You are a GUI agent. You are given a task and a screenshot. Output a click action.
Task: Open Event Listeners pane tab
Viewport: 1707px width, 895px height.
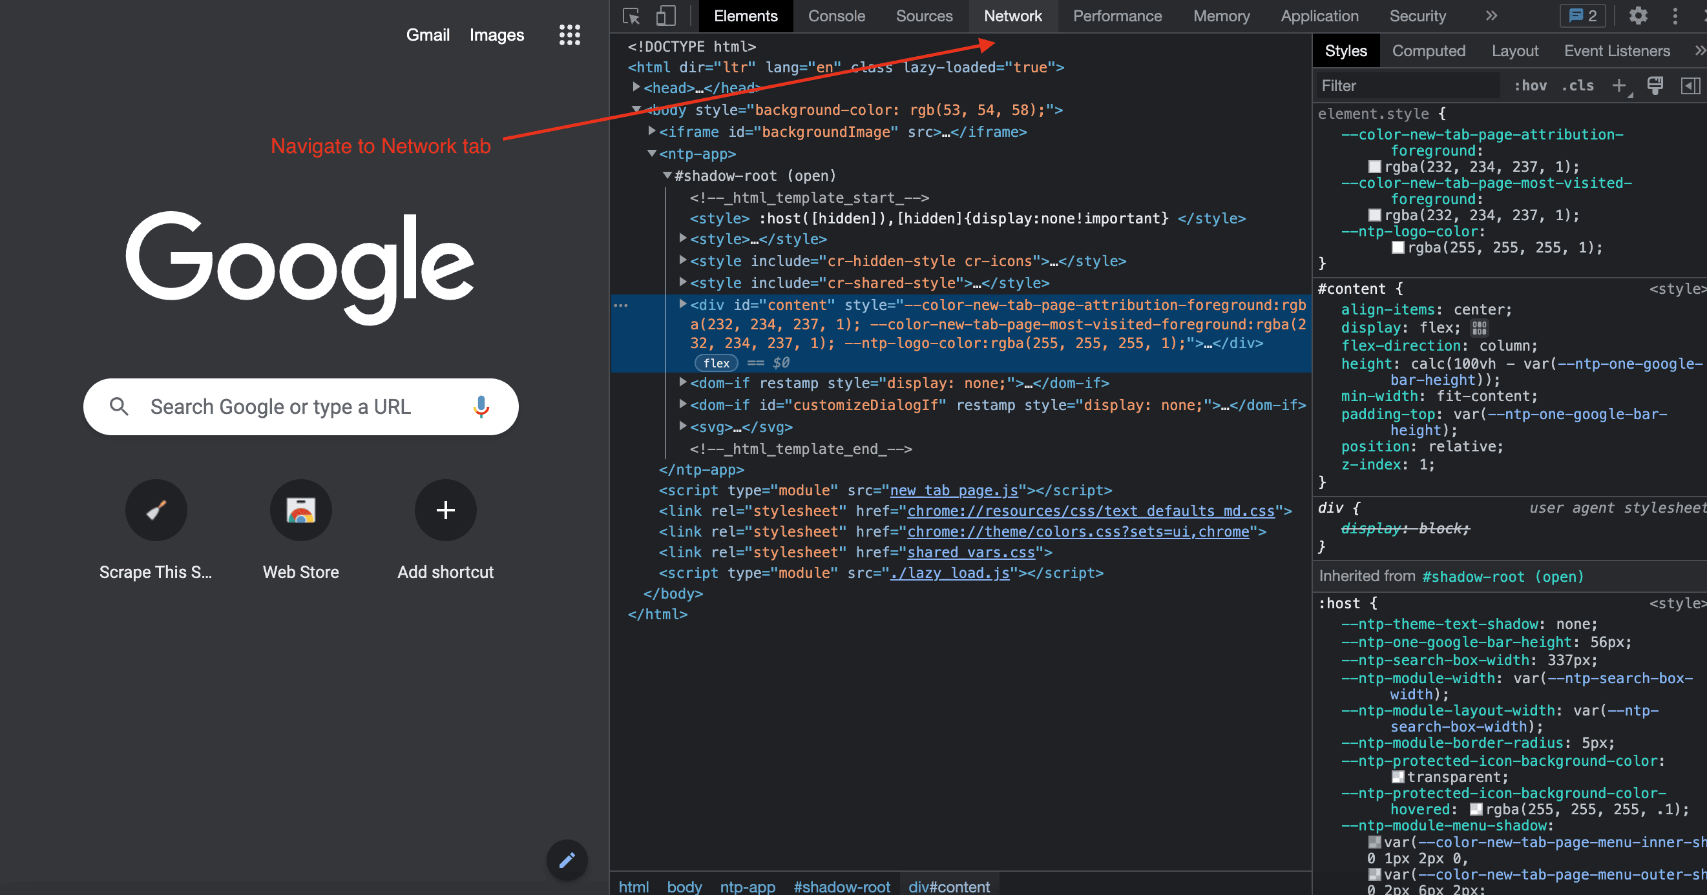[x=1616, y=51]
